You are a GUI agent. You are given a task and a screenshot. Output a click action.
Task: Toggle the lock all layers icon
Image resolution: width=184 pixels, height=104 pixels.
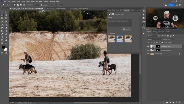162,42
